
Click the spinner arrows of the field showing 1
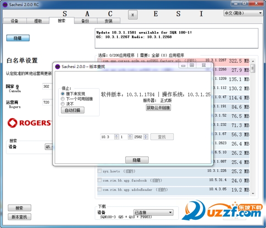130,137
